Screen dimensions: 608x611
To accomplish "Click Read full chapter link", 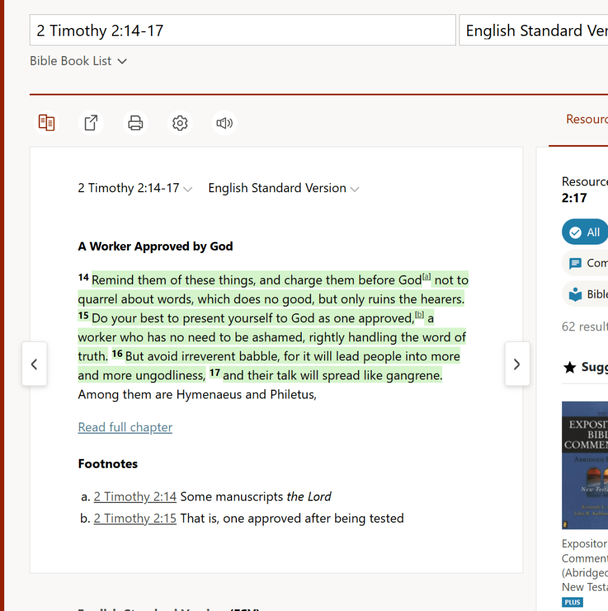I will [x=125, y=427].
